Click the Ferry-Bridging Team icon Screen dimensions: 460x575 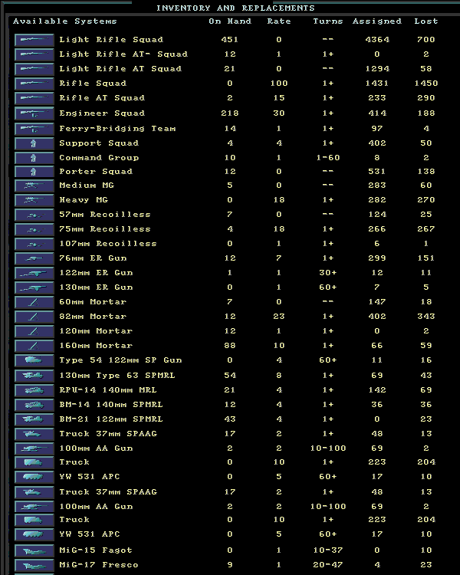tap(34, 129)
